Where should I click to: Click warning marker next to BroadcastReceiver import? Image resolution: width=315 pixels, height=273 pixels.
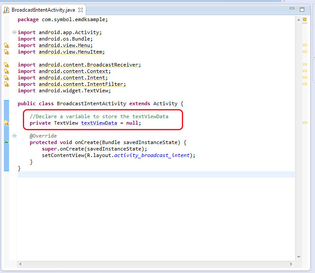click(x=6, y=65)
